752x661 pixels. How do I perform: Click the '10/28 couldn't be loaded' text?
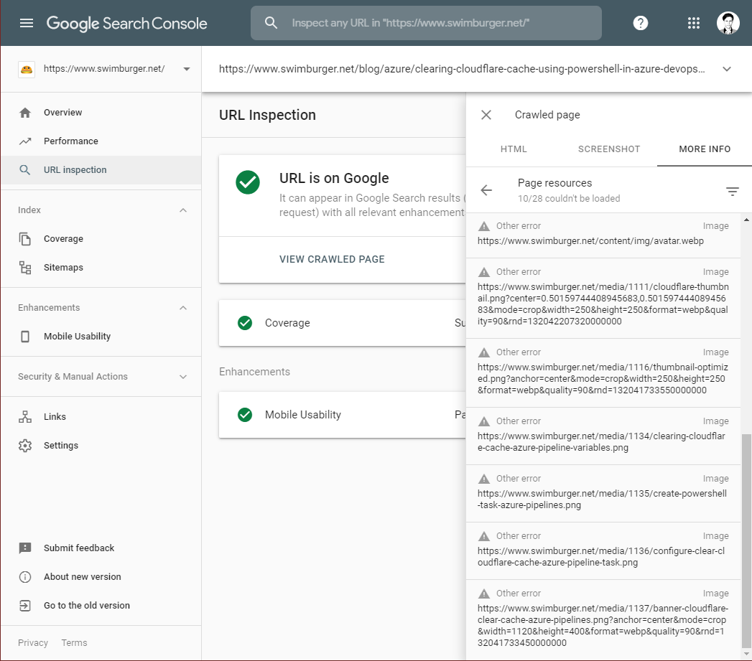[569, 199]
